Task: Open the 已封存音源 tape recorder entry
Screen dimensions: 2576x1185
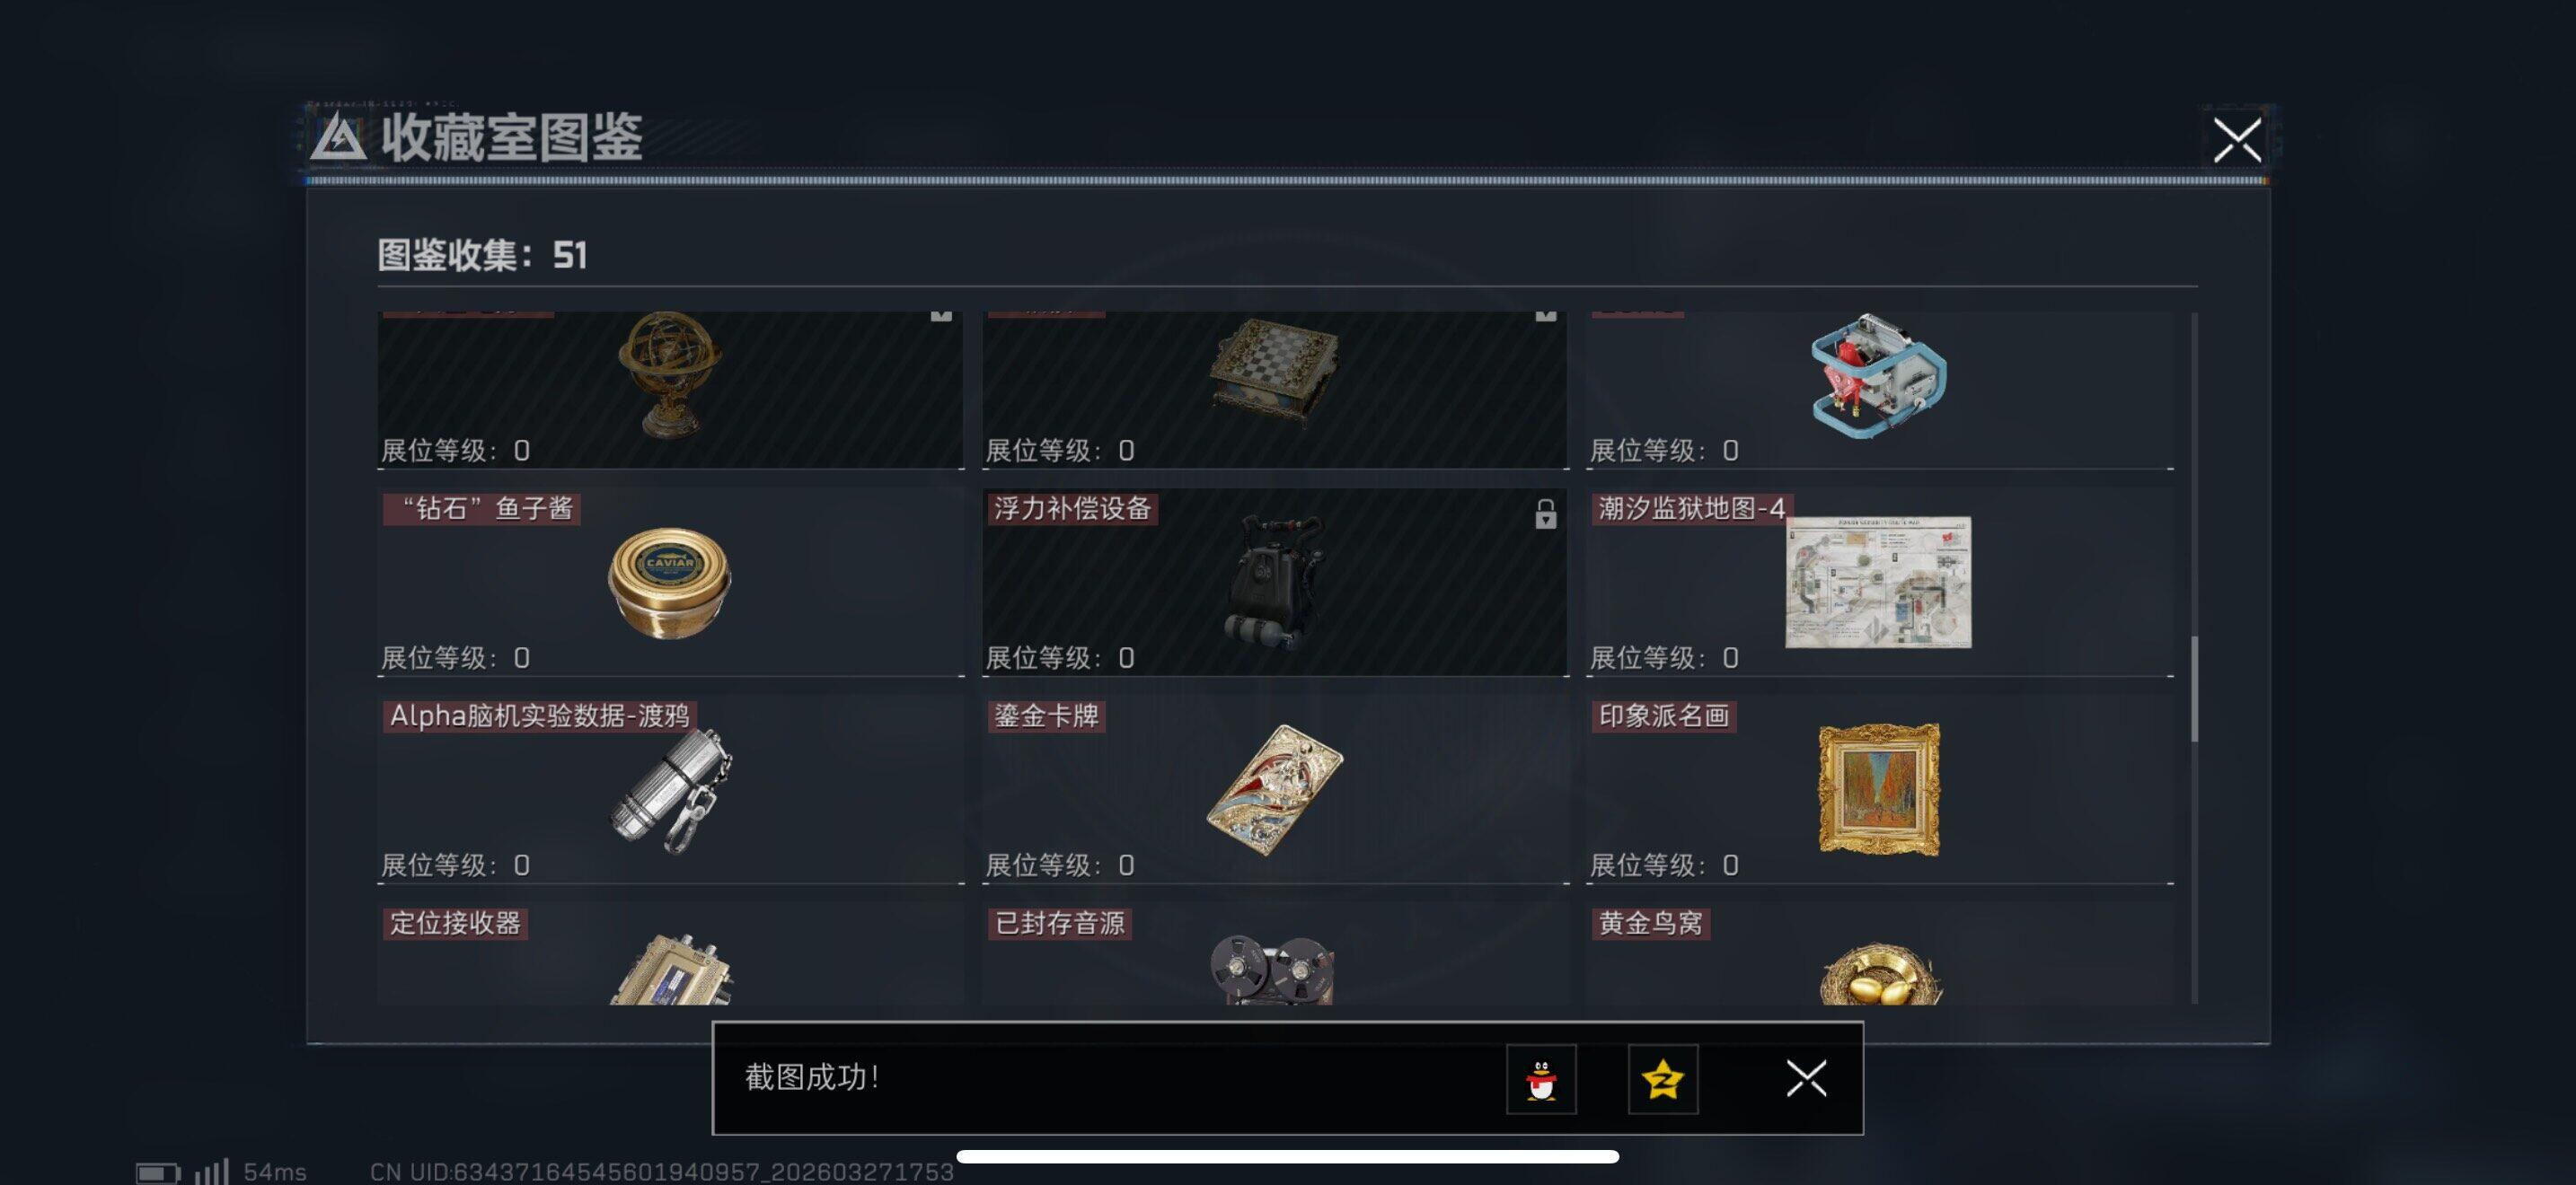Action: [x=1275, y=953]
